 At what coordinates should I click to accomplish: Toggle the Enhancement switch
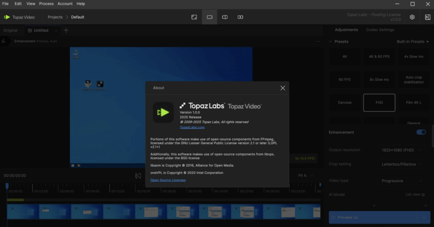tap(421, 132)
